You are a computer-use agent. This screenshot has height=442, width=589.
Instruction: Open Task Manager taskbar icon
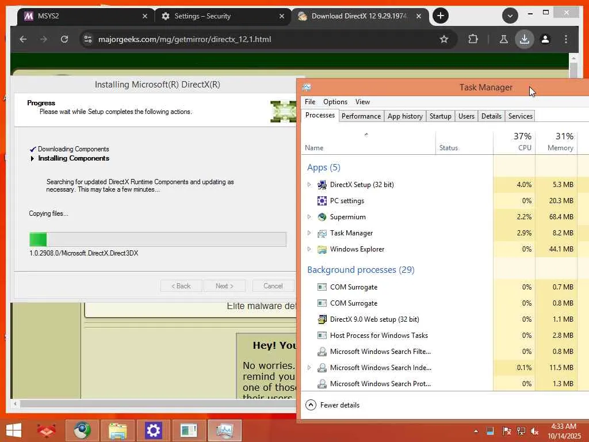click(x=225, y=430)
